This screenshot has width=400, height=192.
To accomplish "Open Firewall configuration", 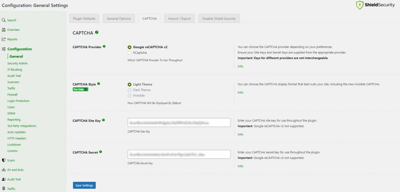I will tap(12, 94).
